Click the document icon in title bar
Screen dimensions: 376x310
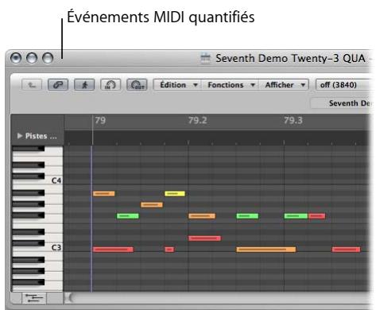205,58
